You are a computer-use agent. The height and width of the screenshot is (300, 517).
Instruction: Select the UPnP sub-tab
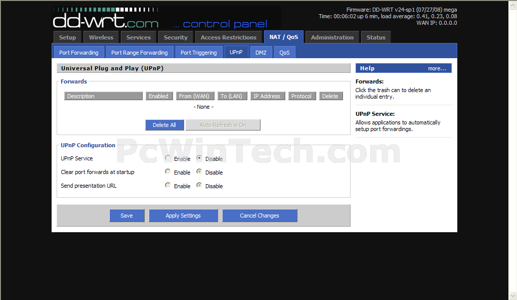tap(236, 52)
